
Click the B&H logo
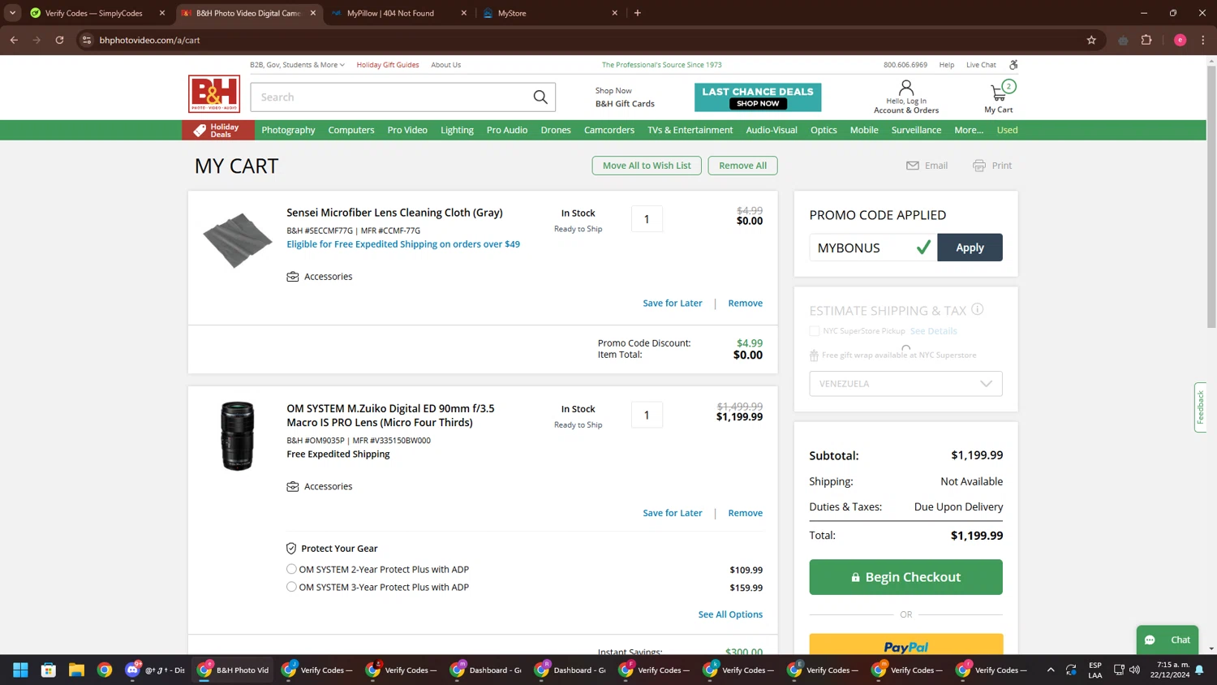coord(214,94)
